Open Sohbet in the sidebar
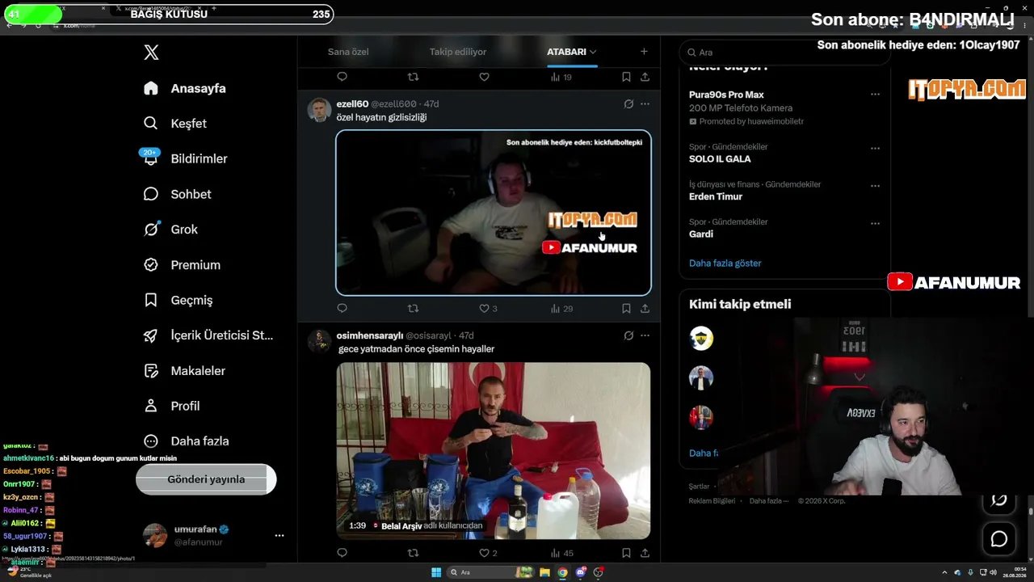Image resolution: width=1034 pixels, height=582 pixels. (177, 194)
